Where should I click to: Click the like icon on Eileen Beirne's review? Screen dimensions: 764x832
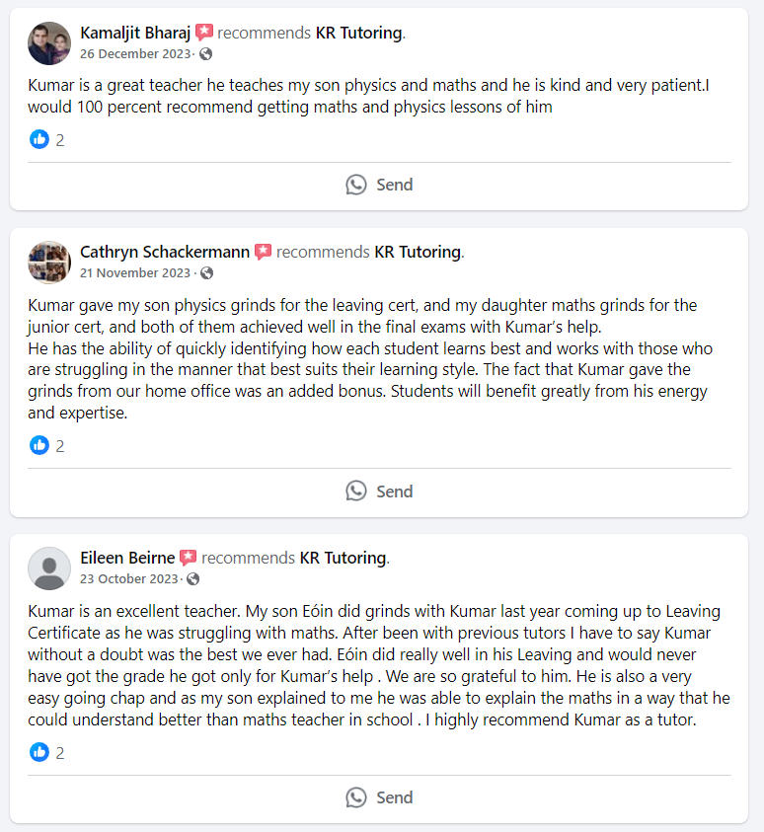39,752
